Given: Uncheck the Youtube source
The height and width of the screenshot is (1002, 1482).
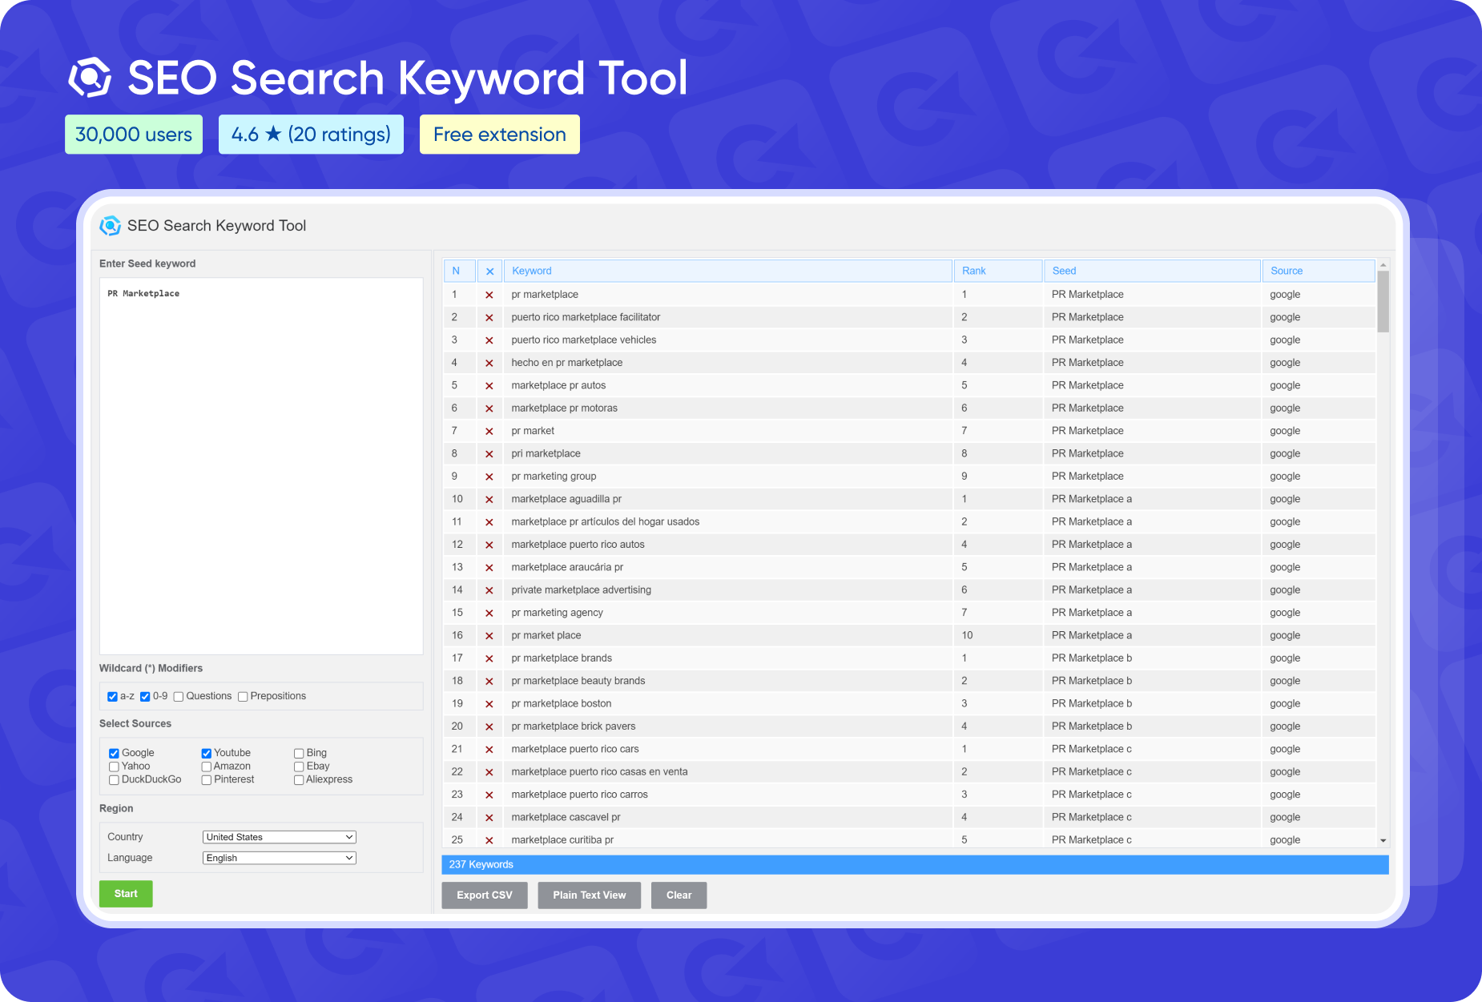Looking at the screenshot, I should (x=206, y=753).
